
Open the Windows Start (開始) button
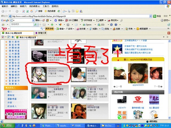pos(7,126)
